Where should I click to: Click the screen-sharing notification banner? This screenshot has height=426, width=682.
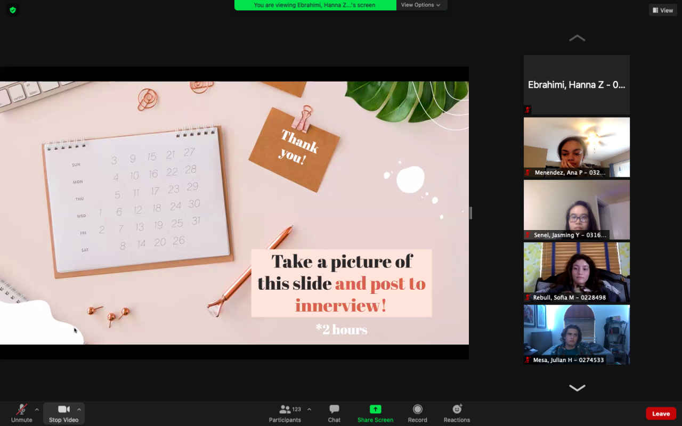[x=315, y=5]
